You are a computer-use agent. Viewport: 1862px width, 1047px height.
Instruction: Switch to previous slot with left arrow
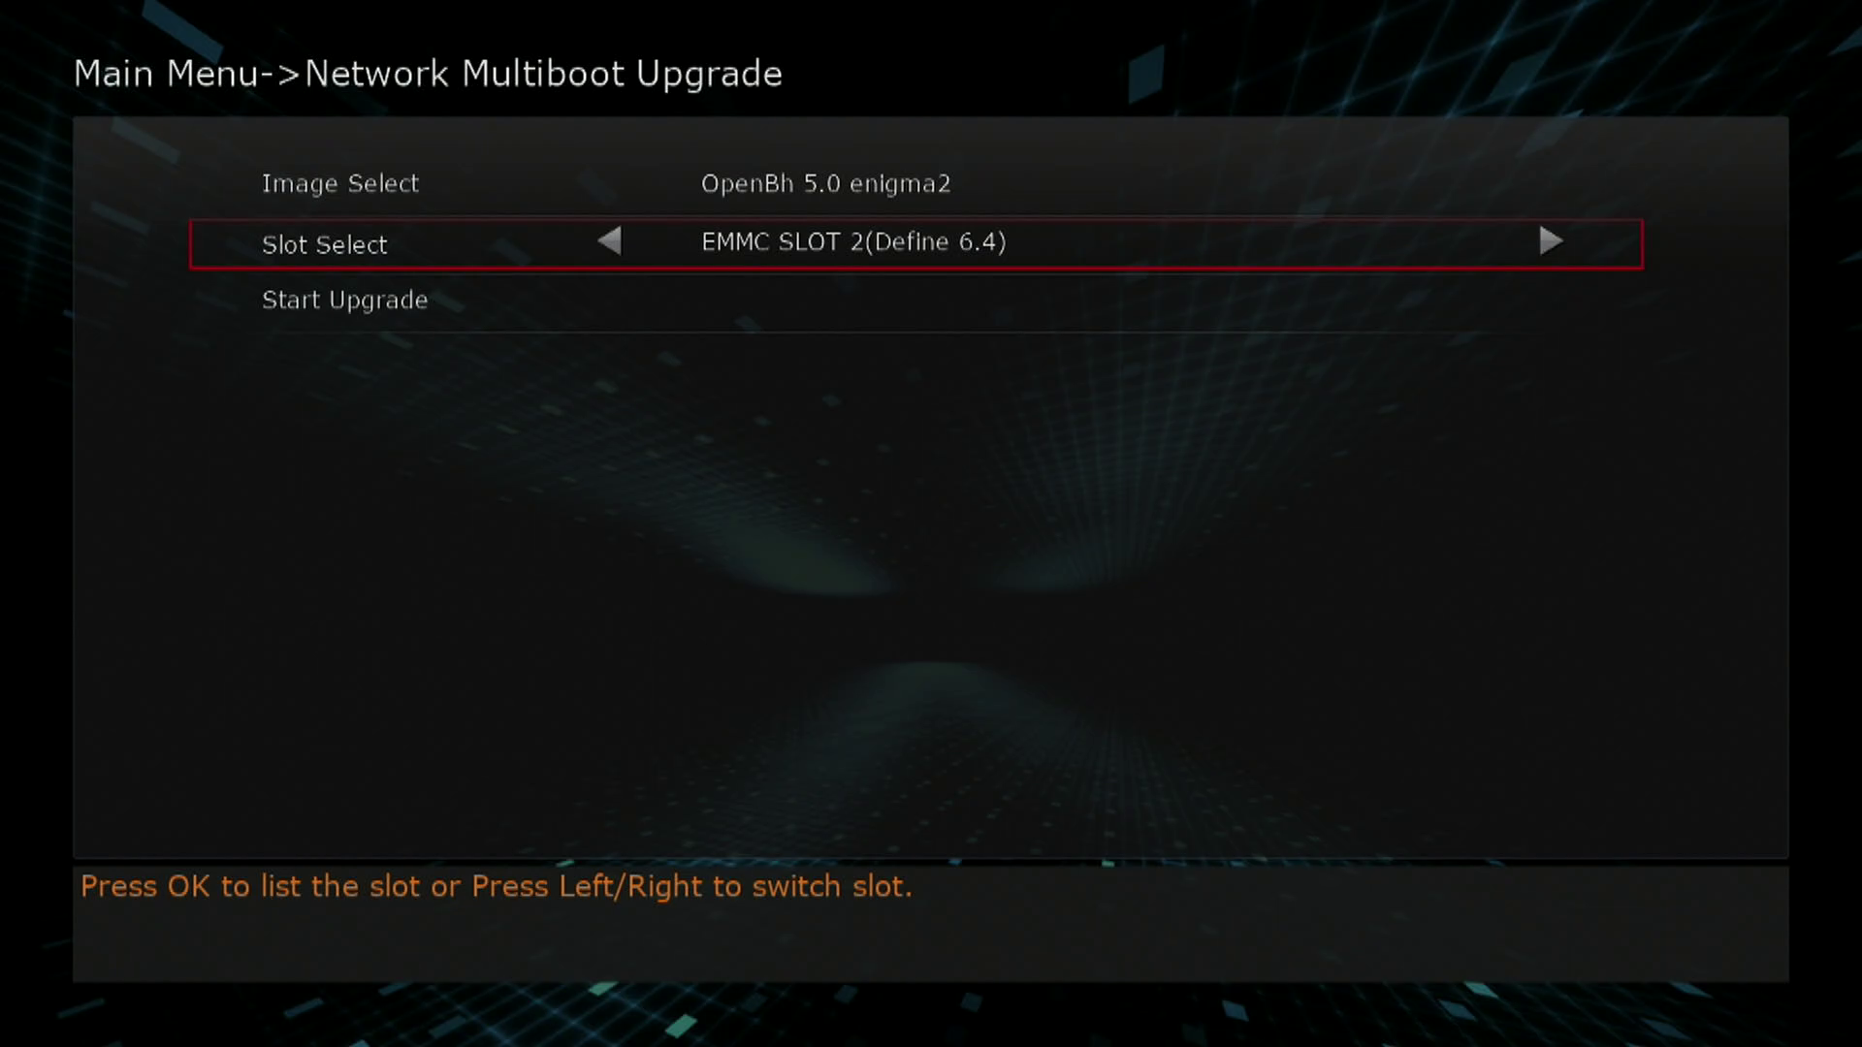(x=609, y=240)
